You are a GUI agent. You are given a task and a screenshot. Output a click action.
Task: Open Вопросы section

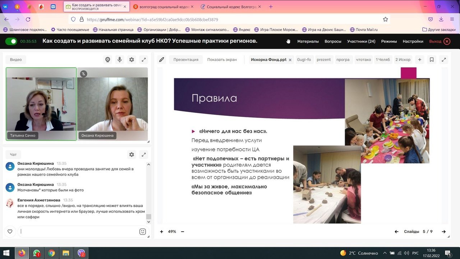[x=333, y=41]
